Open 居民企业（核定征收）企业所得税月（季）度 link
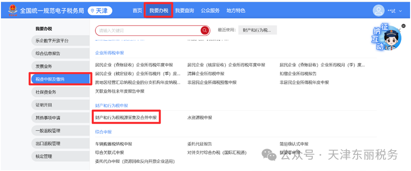Screen dimensions: 411x171 pyautogui.click(x=138, y=73)
